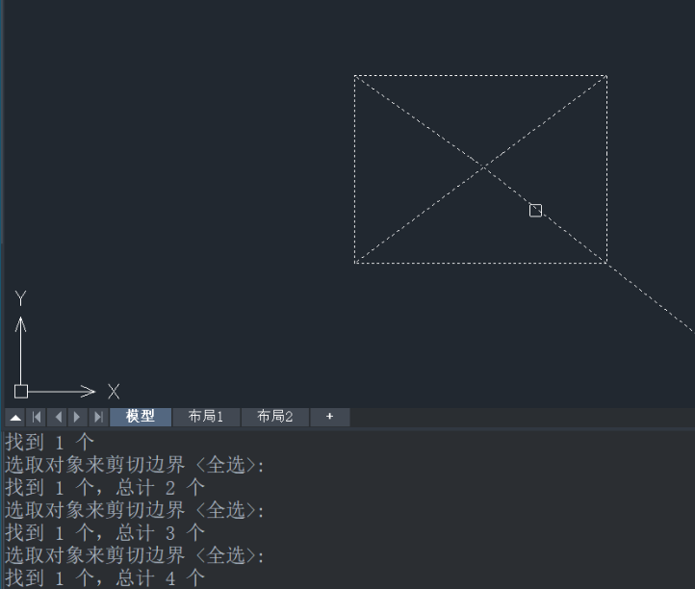Switch to the 模型 model tab
This screenshot has height=589, width=695.
tap(141, 417)
